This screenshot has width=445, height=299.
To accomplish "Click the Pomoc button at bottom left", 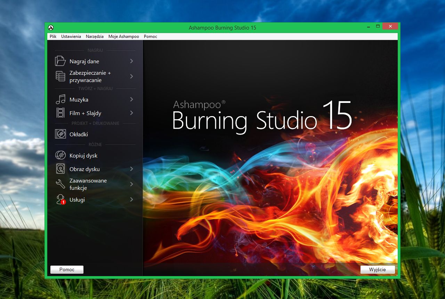I will pos(67,269).
